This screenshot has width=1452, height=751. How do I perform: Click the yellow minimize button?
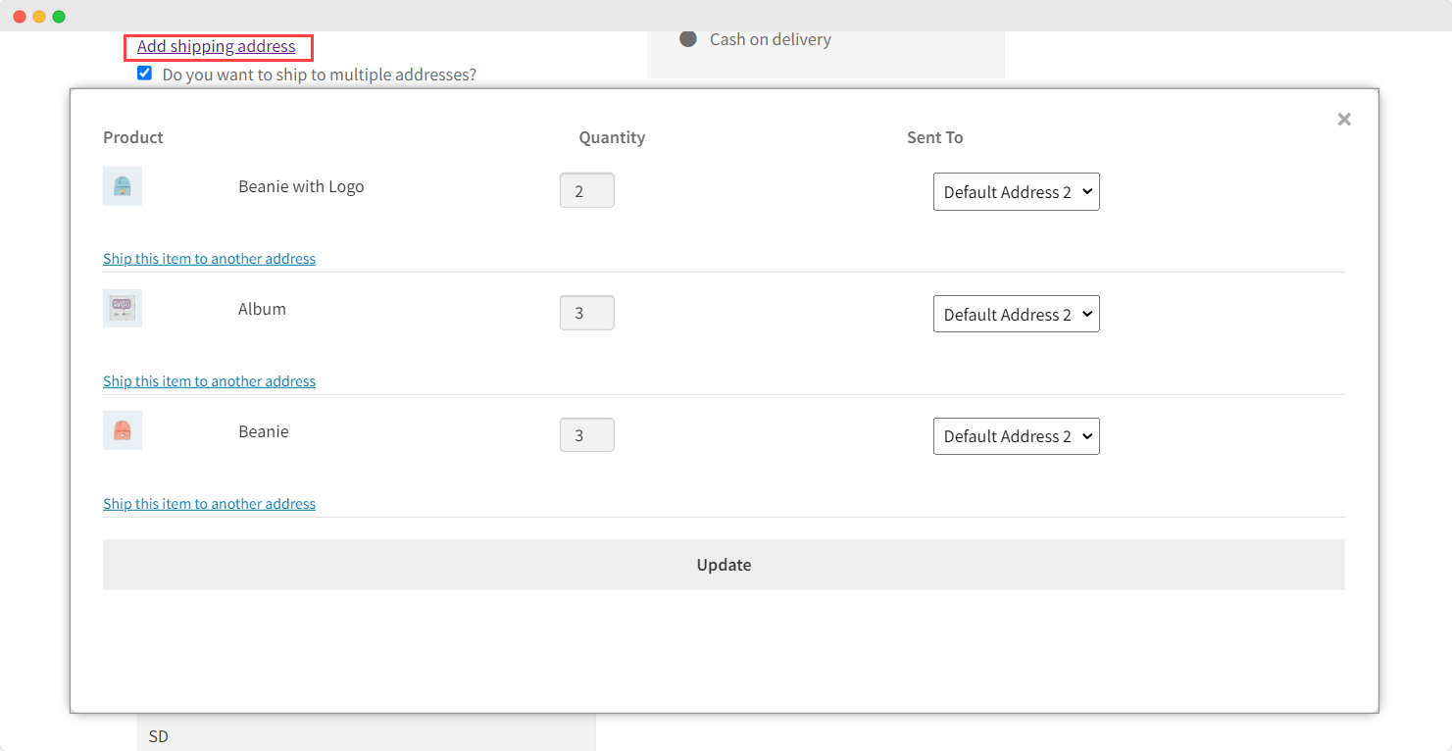coord(40,16)
